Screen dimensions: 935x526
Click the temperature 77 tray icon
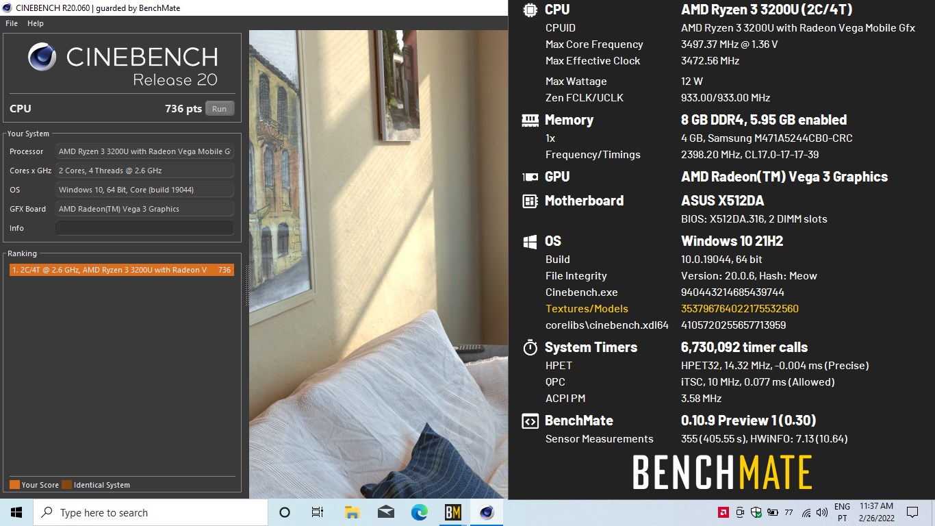coord(789,512)
